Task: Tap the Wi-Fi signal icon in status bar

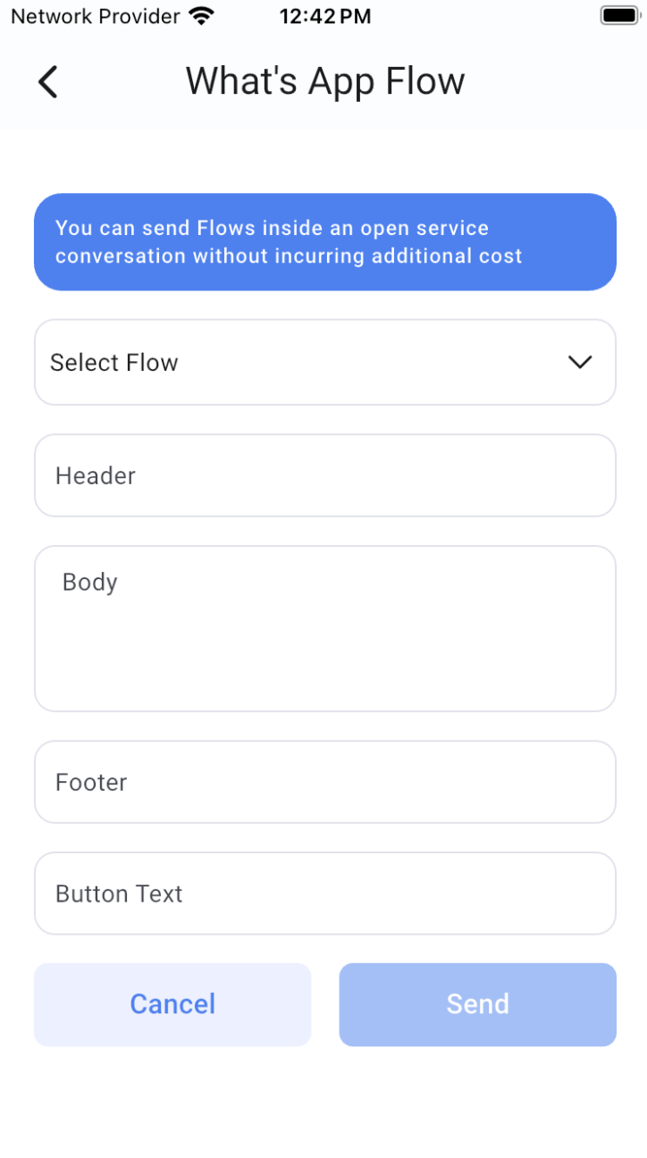Action: 203,16
